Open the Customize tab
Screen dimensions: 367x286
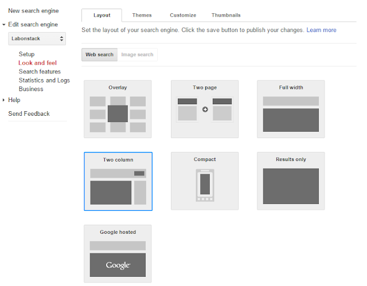tap(183, 15)
